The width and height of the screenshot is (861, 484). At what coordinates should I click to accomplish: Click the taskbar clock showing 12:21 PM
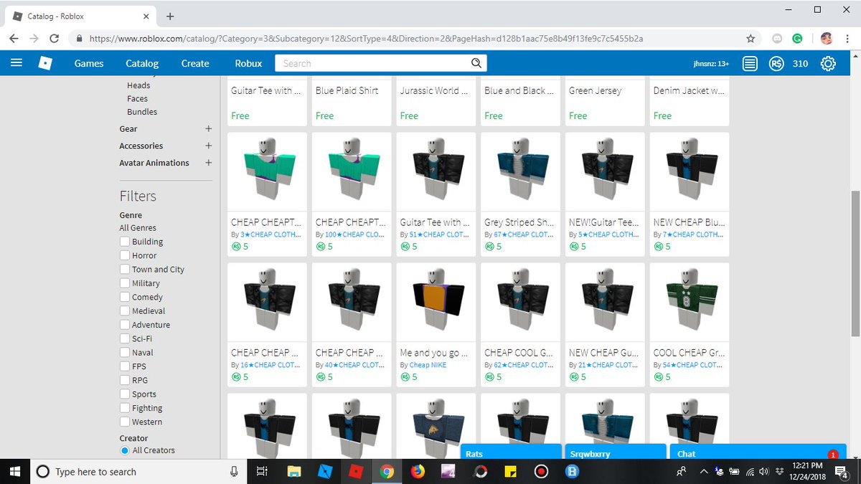[807, 471]
